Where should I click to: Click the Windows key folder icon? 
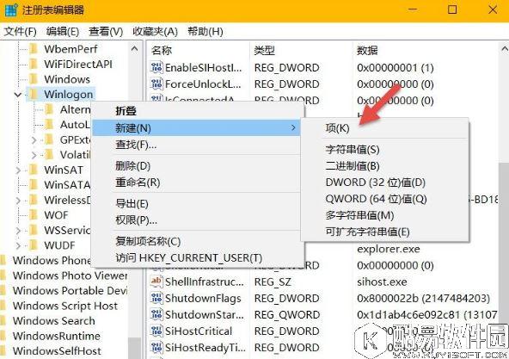tap(34, 79)
